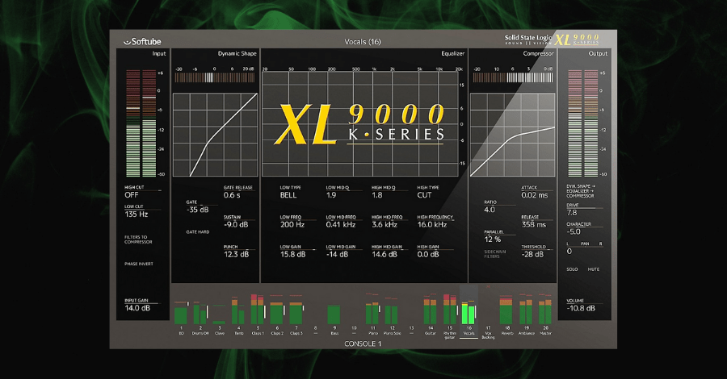Select the Tamb channel meter
The image size is (727, 379).
[x=238, y=311]
